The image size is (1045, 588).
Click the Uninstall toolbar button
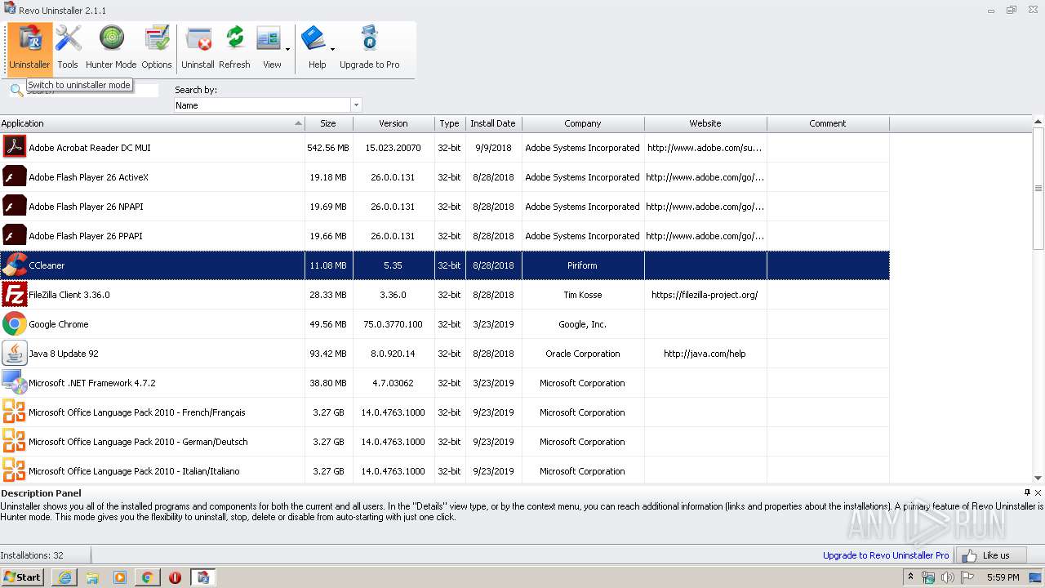coord(198,48)
